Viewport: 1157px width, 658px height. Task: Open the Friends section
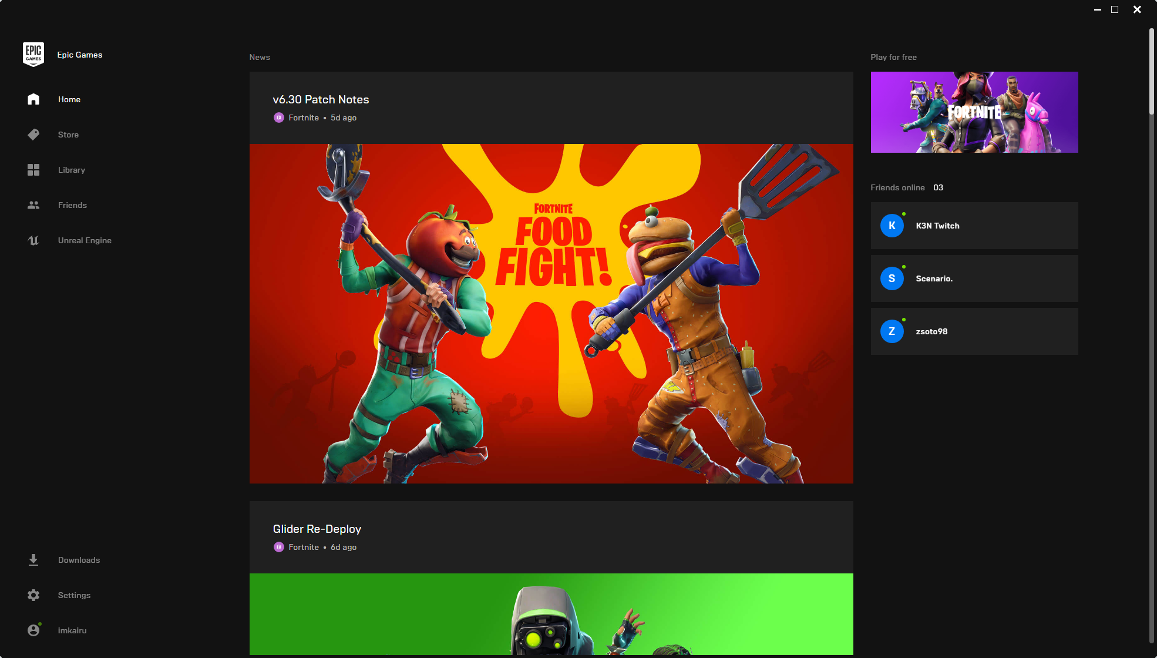click(x=72, y=205)
